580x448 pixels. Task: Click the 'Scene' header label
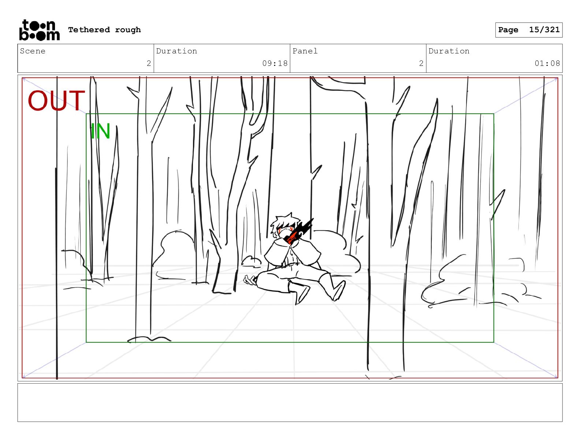click(33, 51)
